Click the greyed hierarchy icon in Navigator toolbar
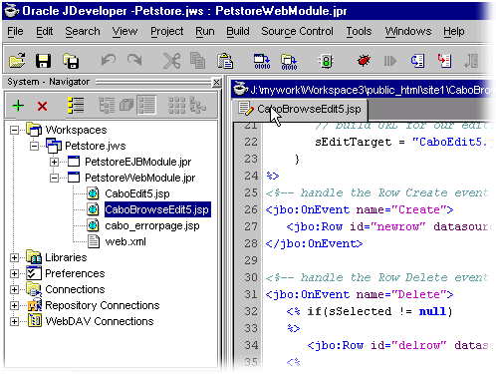 point(198,106)
